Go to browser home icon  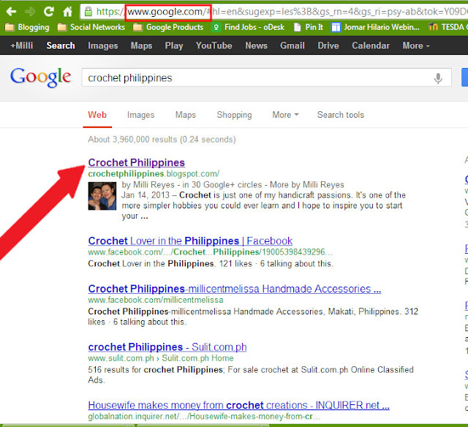point(68,12)
